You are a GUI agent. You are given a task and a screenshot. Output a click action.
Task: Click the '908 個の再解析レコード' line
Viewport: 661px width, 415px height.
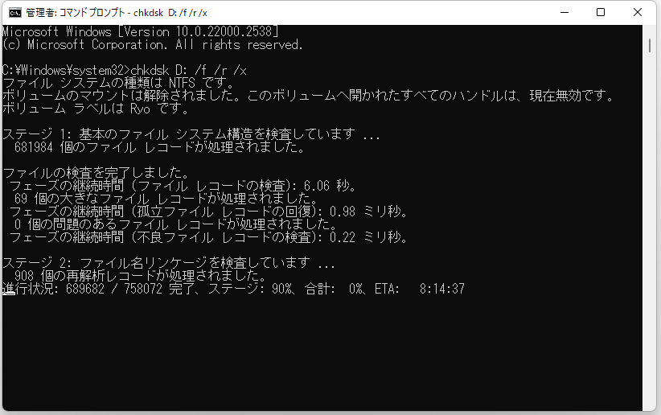pyautogui.click(x=141, y=276)
